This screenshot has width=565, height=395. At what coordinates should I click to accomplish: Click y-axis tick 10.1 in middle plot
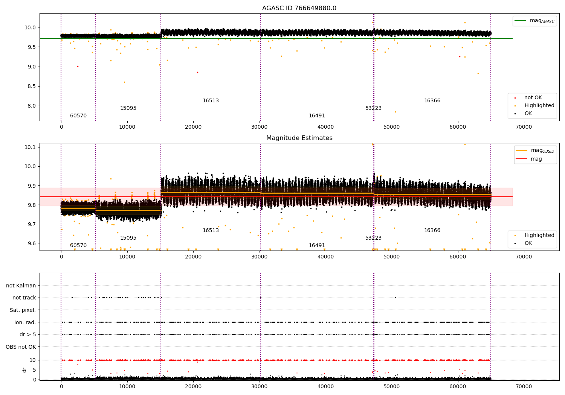point(30,147)
